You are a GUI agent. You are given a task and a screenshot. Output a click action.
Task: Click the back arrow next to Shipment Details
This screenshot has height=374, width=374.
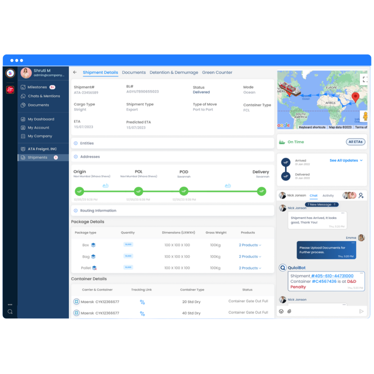click(x=75, y=72)
